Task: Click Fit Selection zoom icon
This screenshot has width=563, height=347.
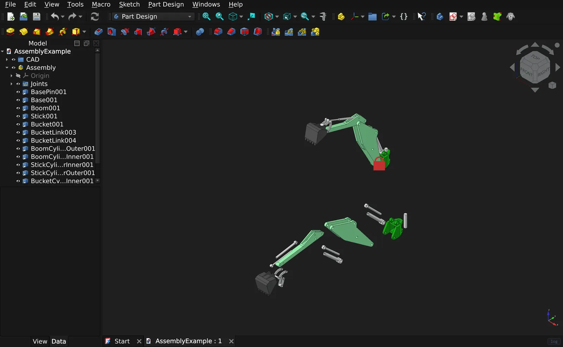Action: (x=220, y=17)
